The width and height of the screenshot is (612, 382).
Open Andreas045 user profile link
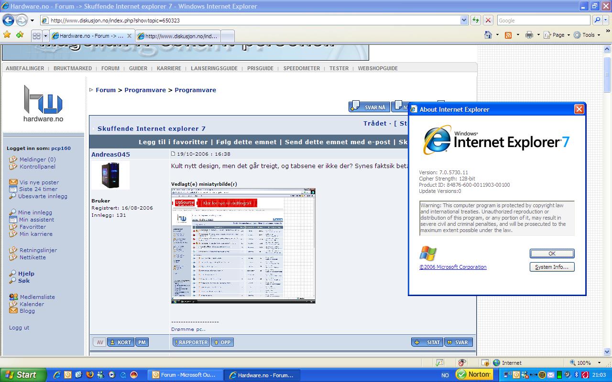click(110, 154)
